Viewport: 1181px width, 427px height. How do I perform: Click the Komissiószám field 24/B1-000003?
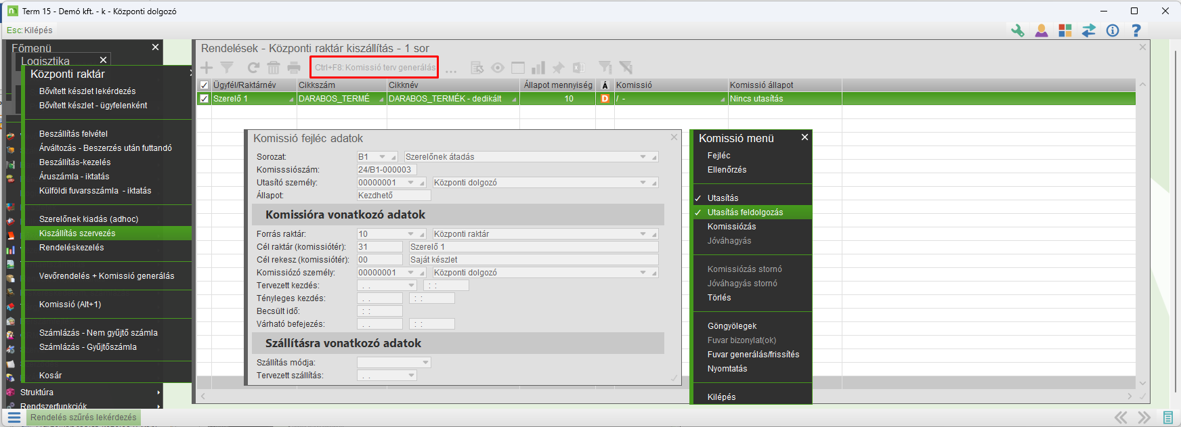387,170
